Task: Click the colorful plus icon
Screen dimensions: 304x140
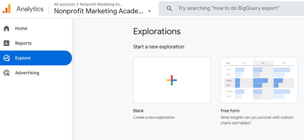Action: (x=172, y=80)
